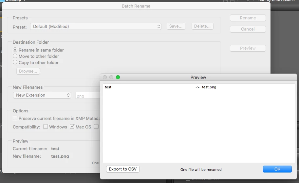
Task: Click the New filename value test.png
Action: click(x=60, y=156)
